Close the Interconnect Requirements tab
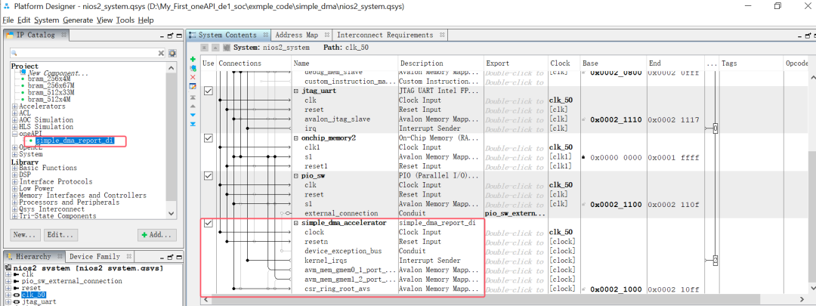Viewport: 816px width, 306px height. point(442,35)
